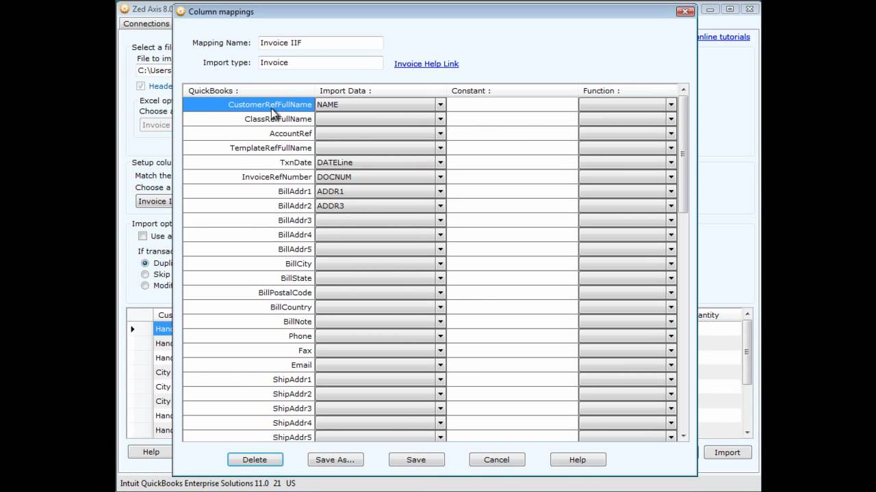
Task: Close the Column mappings dialog
Action: (685, 12)
